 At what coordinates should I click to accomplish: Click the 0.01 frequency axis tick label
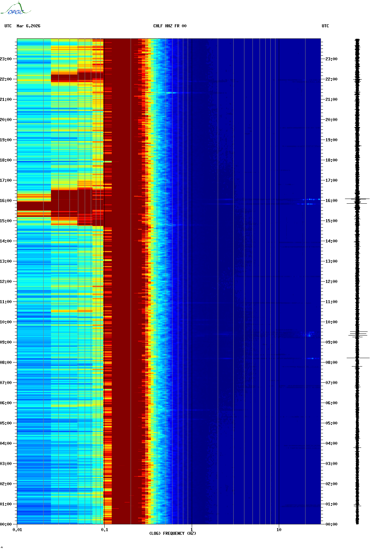(17, 529)
